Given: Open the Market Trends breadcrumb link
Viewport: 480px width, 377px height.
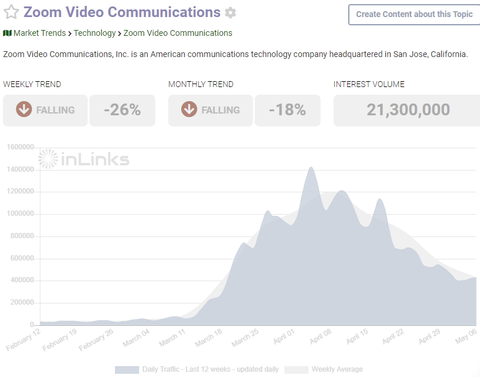Looking at the screenshot, I should coord(39,33).
